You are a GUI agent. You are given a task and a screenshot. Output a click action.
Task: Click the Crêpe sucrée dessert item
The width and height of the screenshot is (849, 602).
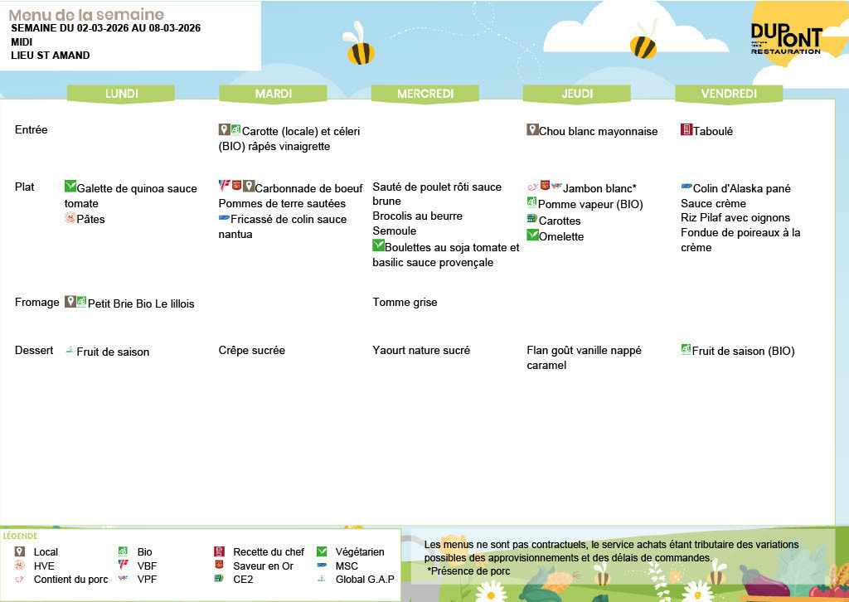252,351
